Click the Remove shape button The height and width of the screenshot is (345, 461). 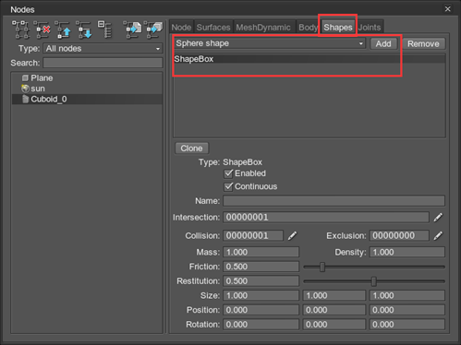[423, 43]
